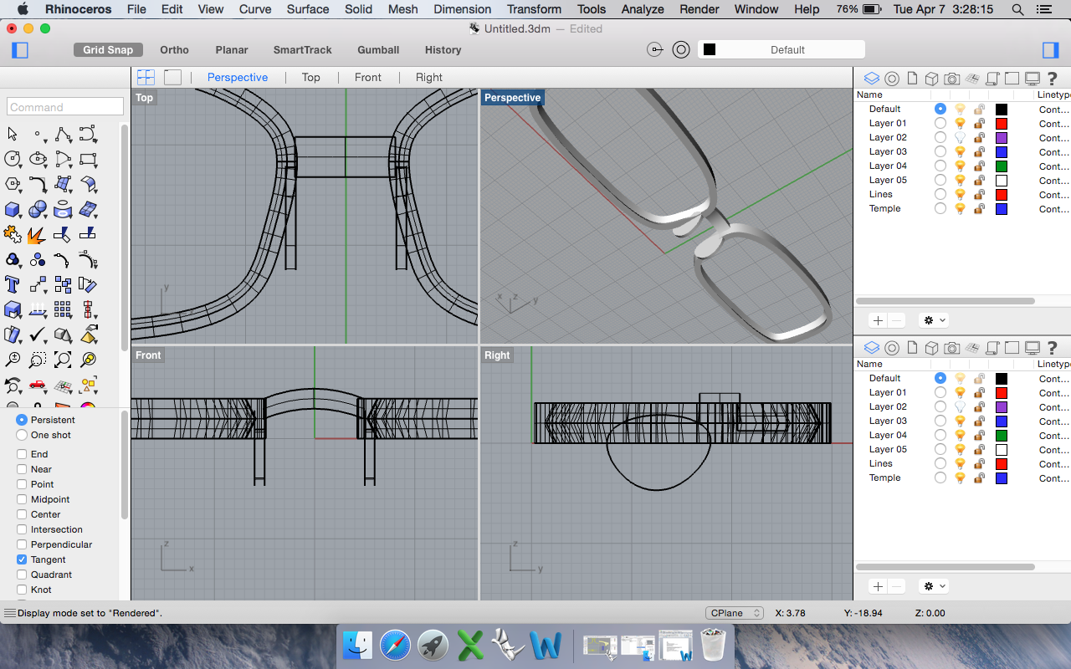
Task: Select the One shot radio option
Action: click(22, 435)
